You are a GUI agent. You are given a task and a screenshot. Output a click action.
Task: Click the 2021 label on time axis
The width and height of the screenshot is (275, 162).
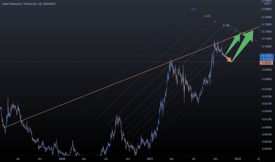tap(150, 159)
